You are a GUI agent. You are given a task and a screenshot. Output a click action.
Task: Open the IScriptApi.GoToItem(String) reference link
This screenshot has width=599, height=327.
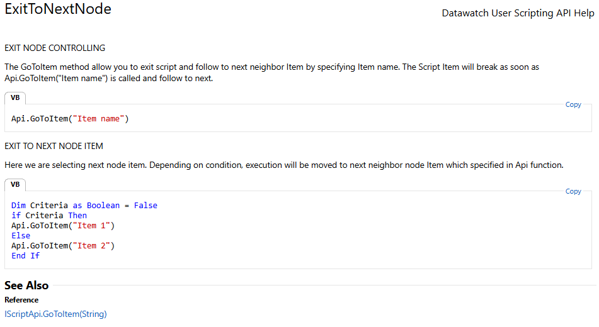coord(56,314)
